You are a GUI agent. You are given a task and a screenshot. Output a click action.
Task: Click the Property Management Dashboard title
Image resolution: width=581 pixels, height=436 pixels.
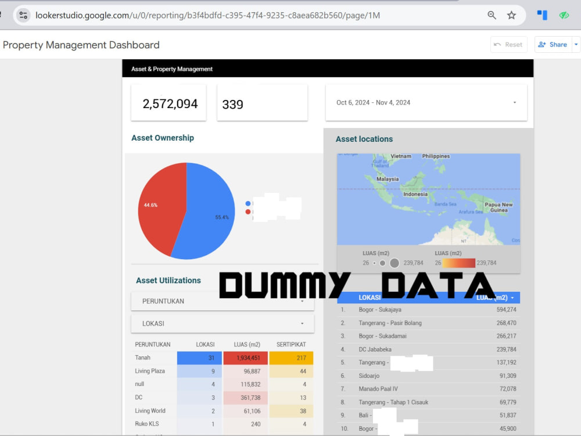click(x=81, y=45)
